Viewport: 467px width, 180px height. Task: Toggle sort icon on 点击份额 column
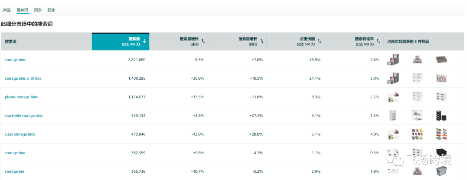pyautogui.click(x=319, y=41)
